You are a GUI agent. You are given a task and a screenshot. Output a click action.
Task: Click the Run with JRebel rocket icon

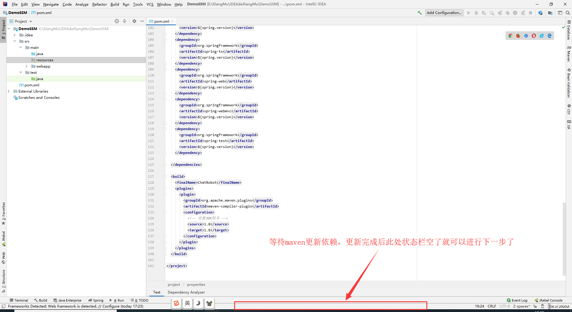tap(500, 13)
